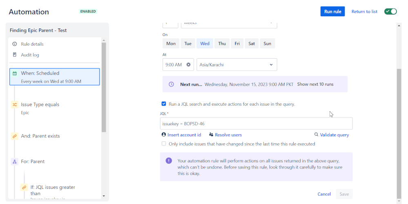Click the main panel vertical scrollbar thumb
Viewport: 408px width, 204px height.
tap(399, 133)
